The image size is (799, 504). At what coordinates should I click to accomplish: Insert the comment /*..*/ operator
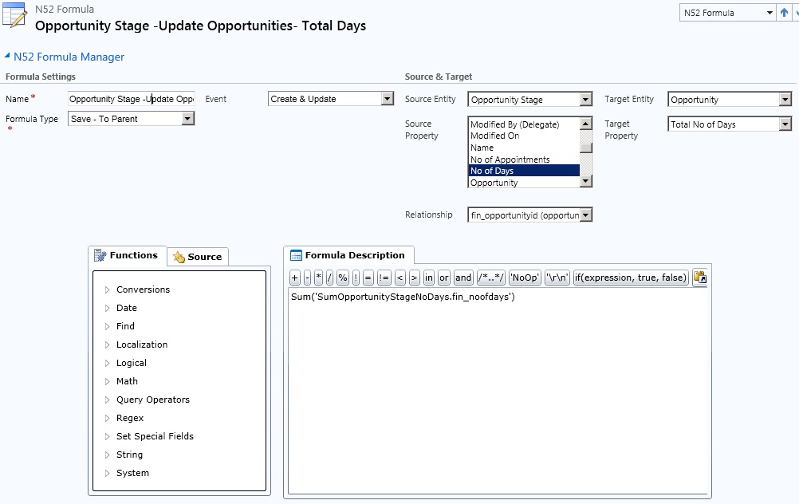(x=490, y=278)
